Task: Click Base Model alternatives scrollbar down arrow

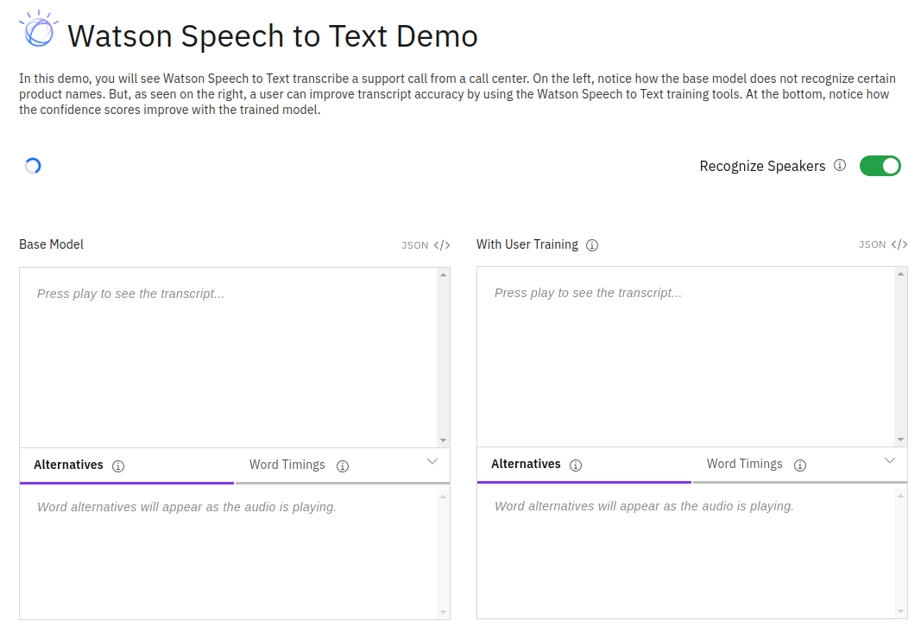Action: (444, 612)
